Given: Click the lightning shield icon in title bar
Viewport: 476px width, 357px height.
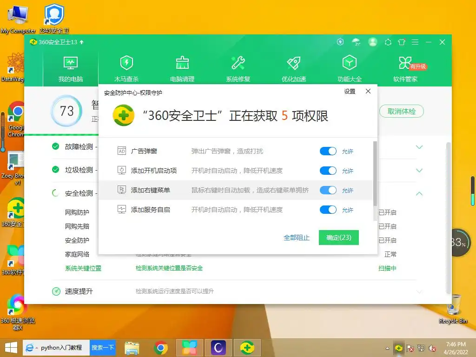Looking at the screenshot, I should coord(340,42).
